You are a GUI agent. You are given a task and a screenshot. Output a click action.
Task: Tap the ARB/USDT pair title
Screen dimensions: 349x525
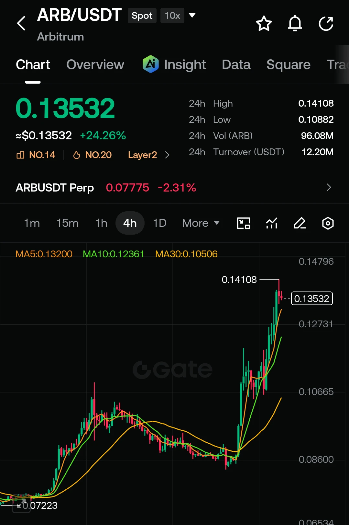tap(79, 15)
